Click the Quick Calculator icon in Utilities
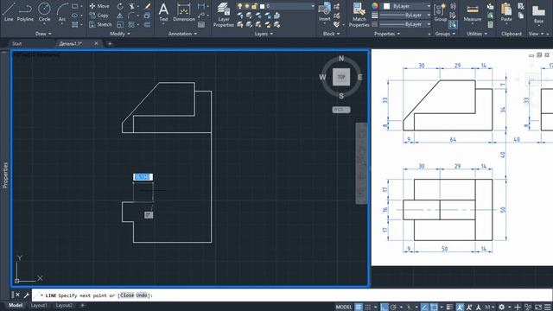Viewport: 553px width, 311px height. tap(490, 24)
